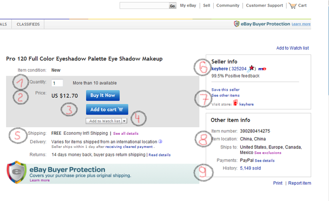Click Learn more under bottom Buyer Protection banner
329x201 pixels.
point(40,180)
